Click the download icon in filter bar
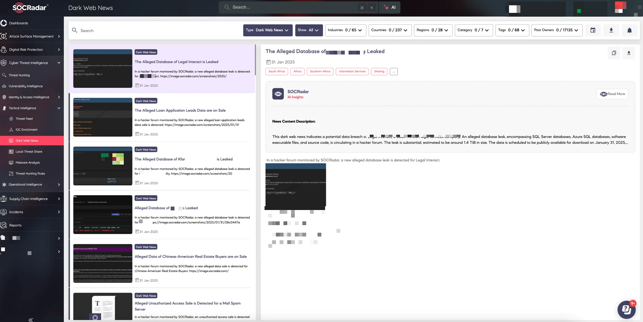The width and height of the screenshot is (643, 322). tap(611, 30)
